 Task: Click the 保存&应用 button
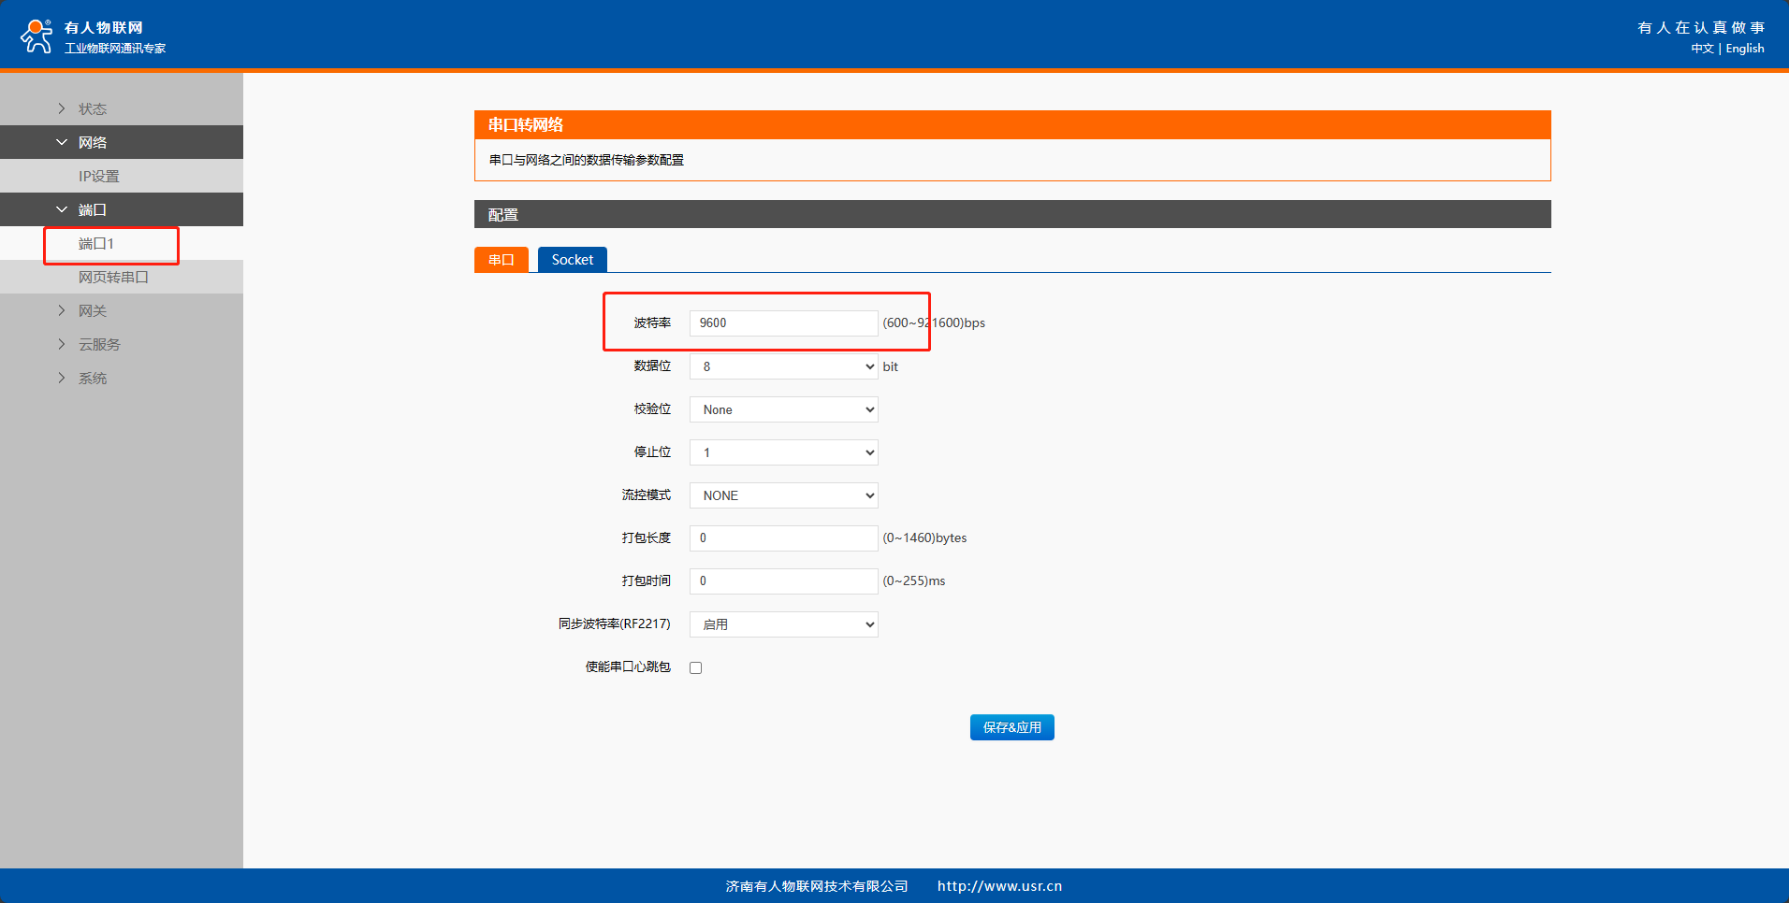point(1011,727)
